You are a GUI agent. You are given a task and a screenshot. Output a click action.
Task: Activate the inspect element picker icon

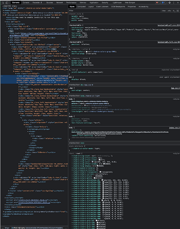point(3,3)
